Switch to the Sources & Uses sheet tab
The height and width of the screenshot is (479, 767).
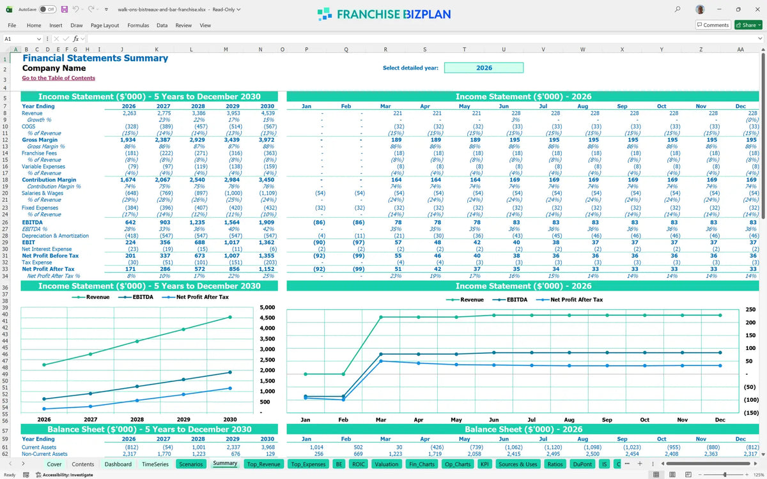(x=517, y=464)
